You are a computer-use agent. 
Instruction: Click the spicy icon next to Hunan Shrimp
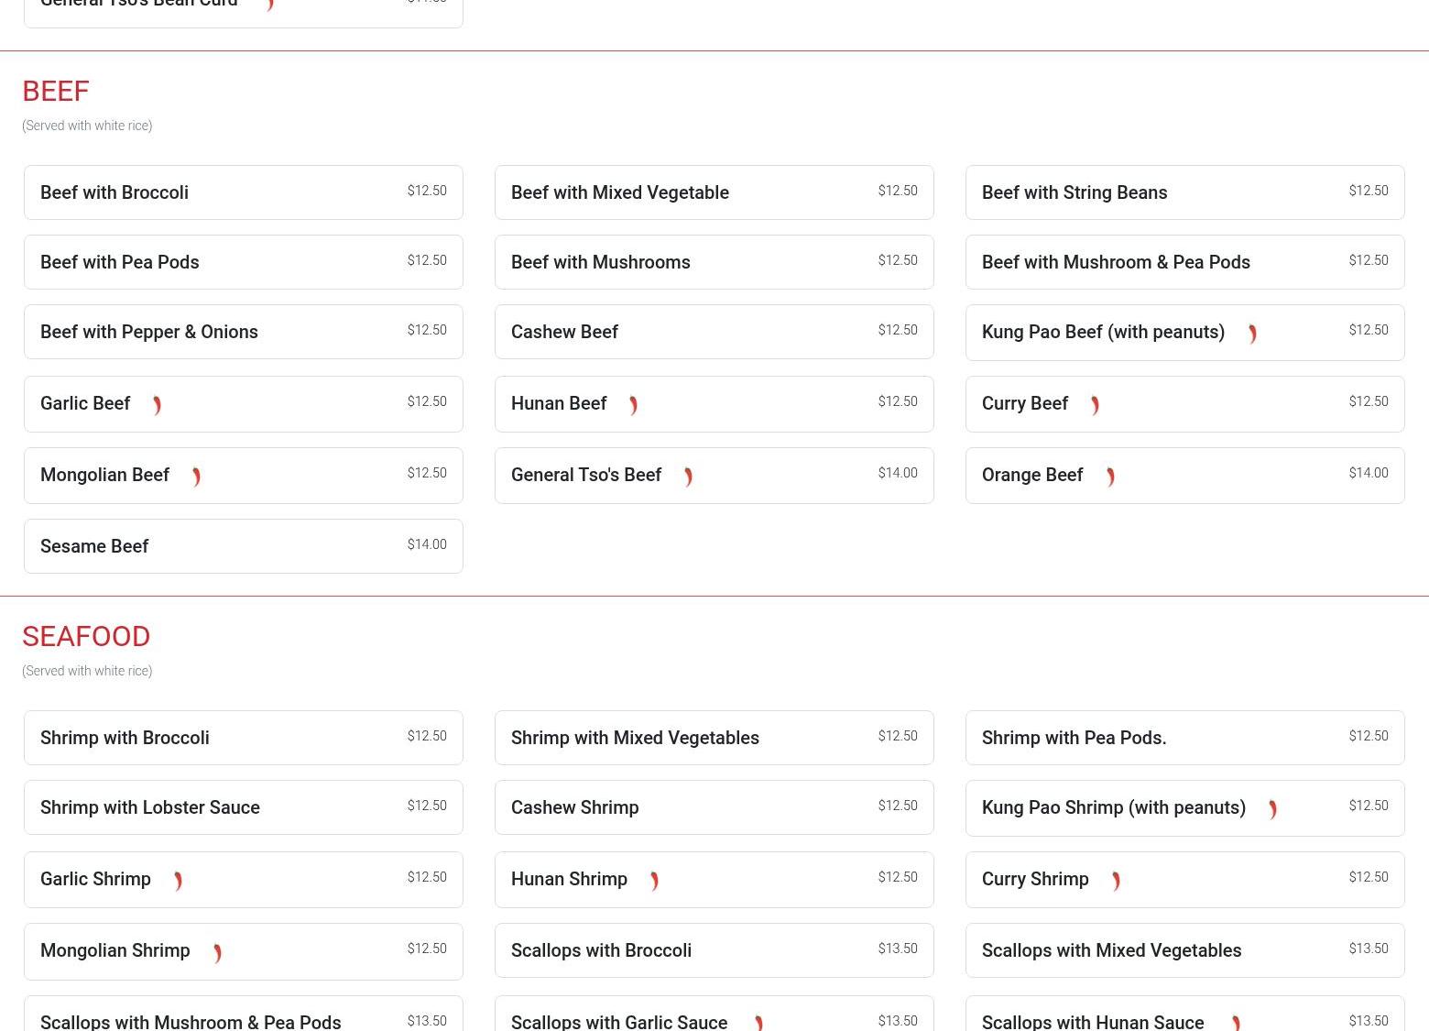[654, 881]
